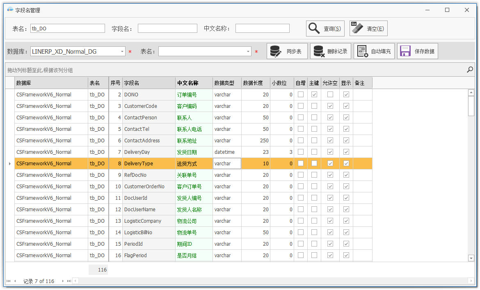This screenshot has width=480, height=290.
Task: Select the varchar cell in DeliveryType row
Action: (x=227, y=163)
